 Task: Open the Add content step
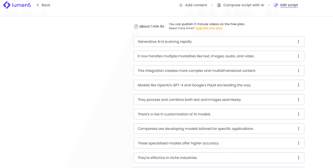(196, 5)
